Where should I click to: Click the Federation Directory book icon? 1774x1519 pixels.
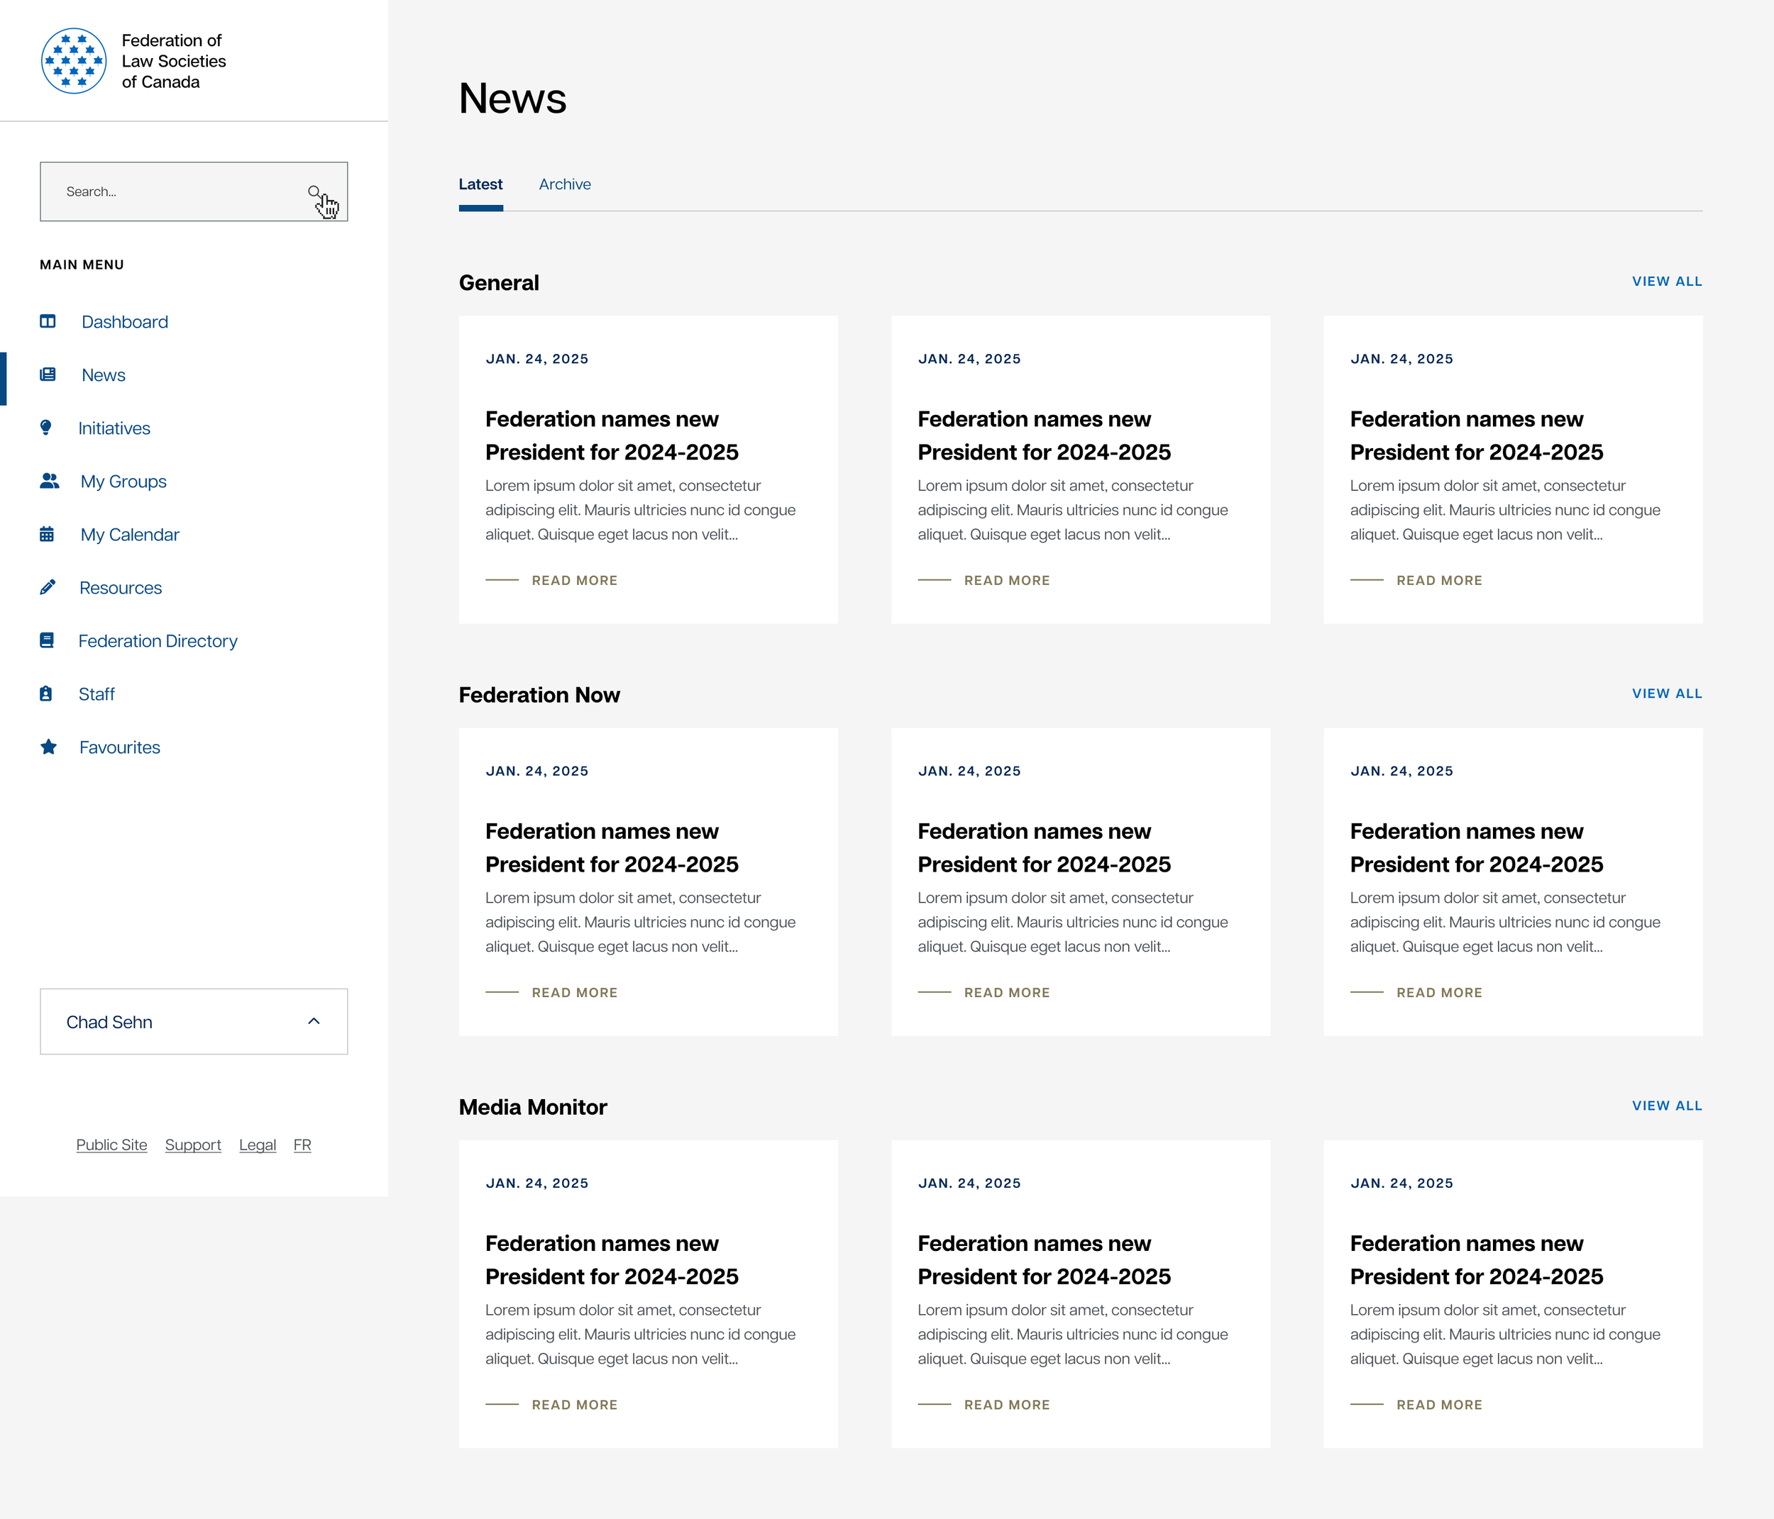tap(47, 640)
